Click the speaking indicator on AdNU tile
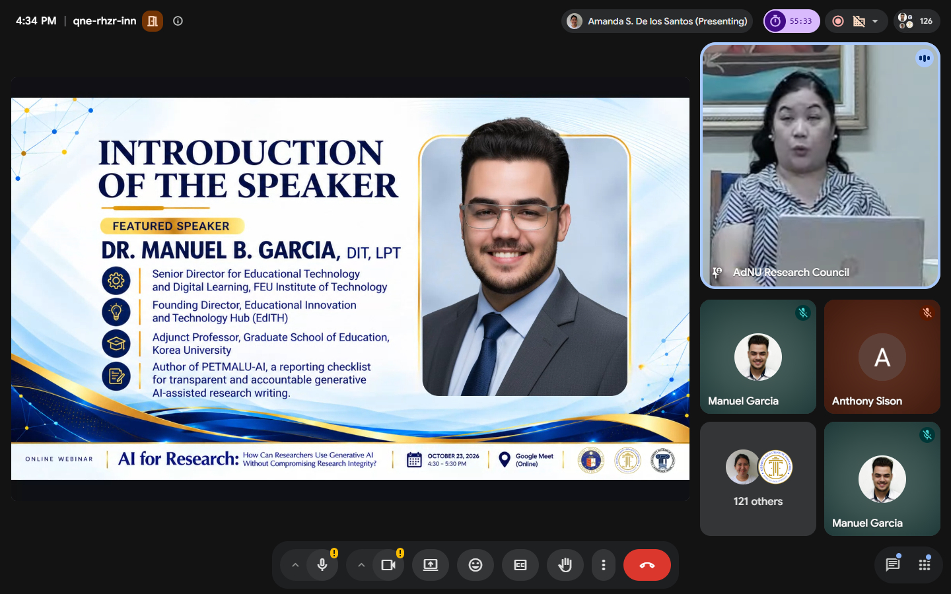The image size is (951, 594). pyautogui.click(x=925, y=58)
